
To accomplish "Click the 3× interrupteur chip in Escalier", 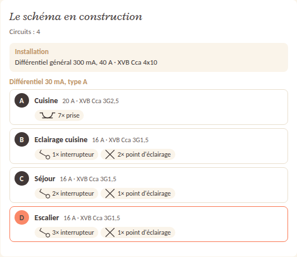I will pos(66,232).
